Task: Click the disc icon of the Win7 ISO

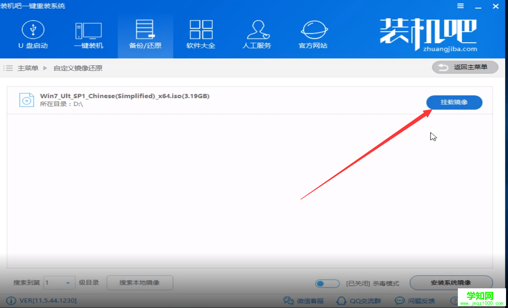Action: click(x=27, y=100)
